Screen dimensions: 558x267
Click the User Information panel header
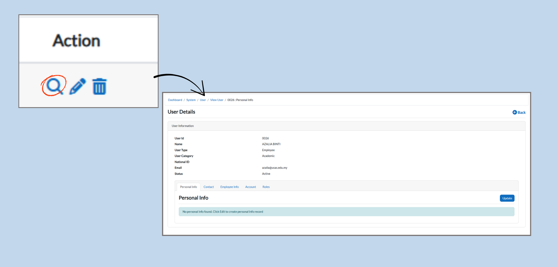click(183, 126)
